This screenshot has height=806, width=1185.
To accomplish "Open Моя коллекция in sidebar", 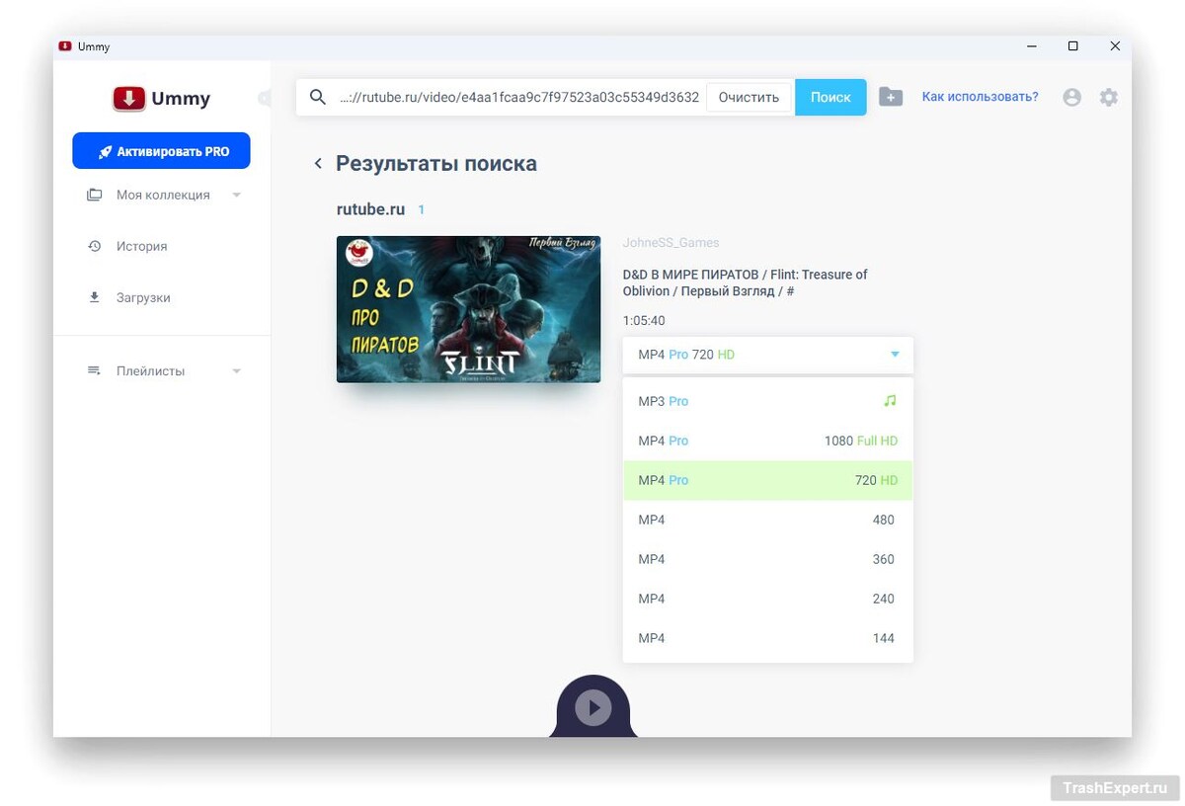I will (163, 195).
